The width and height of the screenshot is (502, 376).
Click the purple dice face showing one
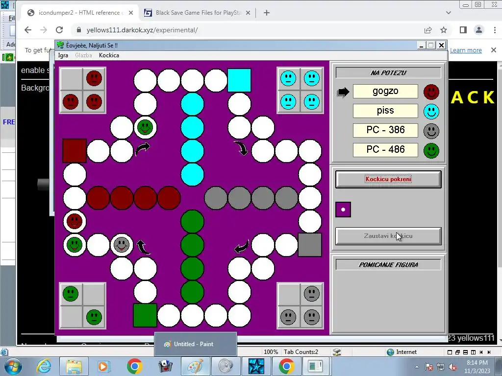pos(343,210)
